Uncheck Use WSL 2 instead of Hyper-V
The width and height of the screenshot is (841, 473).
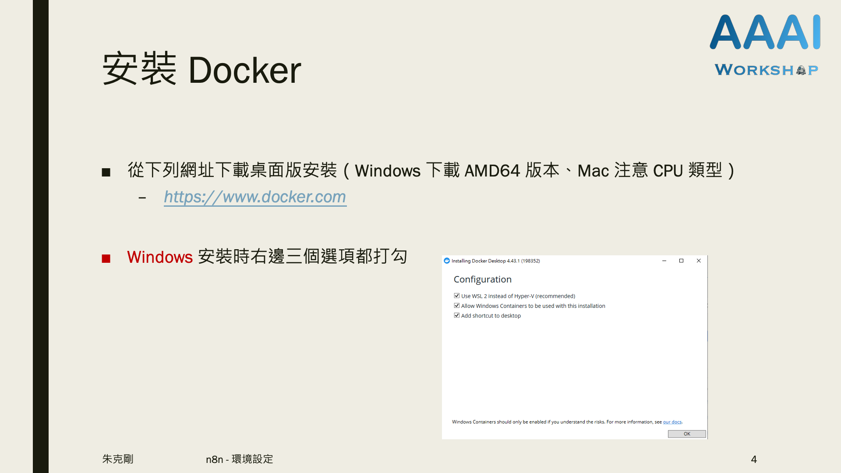[x=457, y=296]
